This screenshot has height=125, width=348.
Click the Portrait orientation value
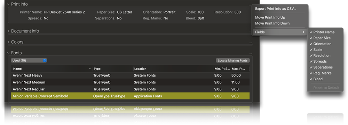169,12
